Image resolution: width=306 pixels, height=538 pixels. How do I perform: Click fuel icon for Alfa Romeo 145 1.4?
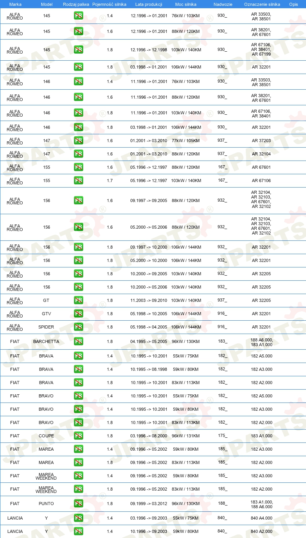coord(78,16)
